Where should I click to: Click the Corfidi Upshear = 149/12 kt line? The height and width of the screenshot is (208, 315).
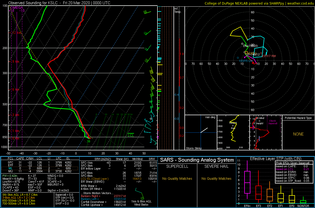tap(104, 205)
